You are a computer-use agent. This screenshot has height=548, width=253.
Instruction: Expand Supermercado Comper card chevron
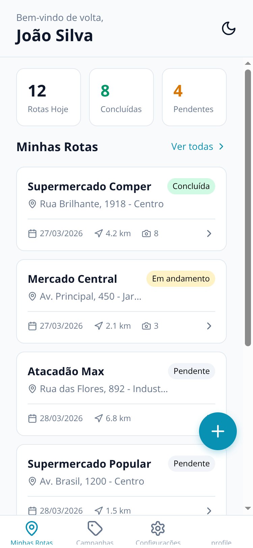tap(209, 234)
